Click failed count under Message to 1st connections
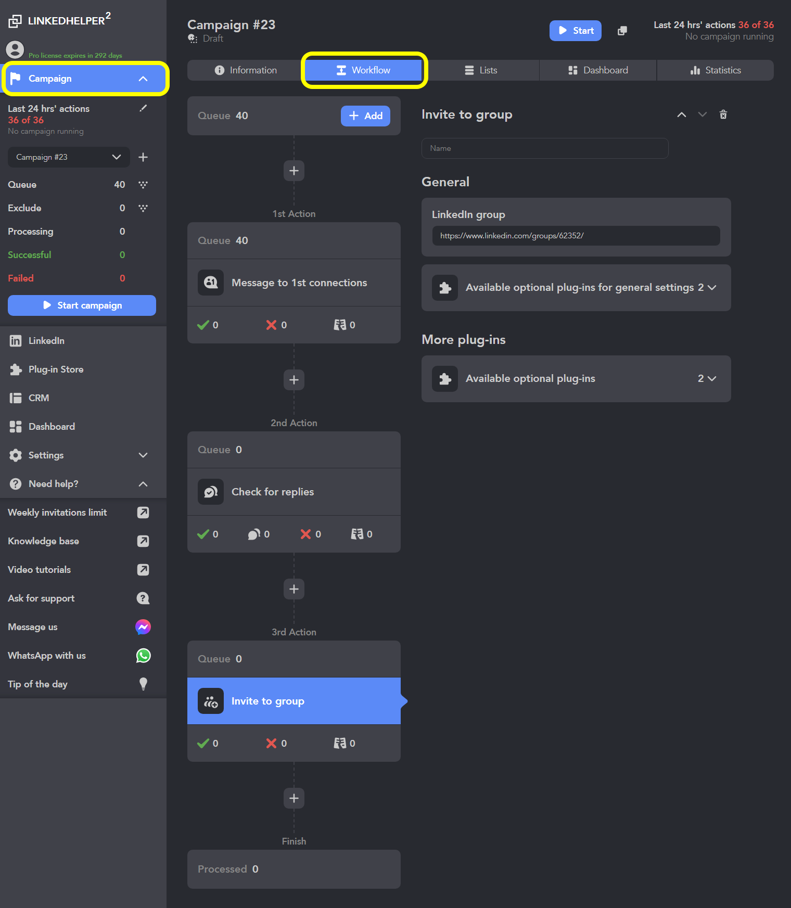Image resolution: width=791 pixels, height=908 pixels. (x=276, y=325)
